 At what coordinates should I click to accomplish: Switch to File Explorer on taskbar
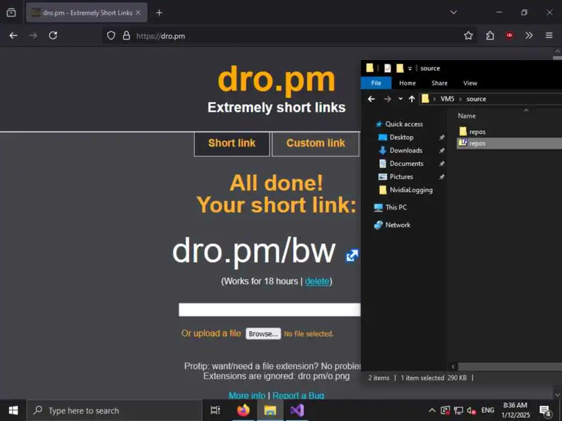pyautogui.click(x=270, y=411)
